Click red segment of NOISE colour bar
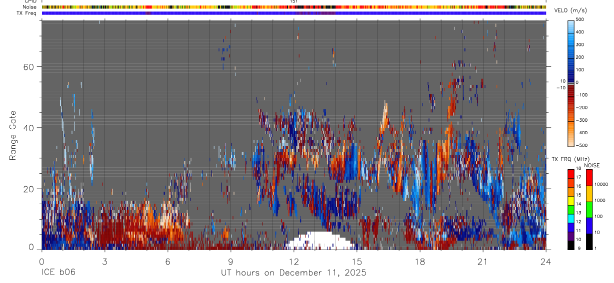 (588, 178)
